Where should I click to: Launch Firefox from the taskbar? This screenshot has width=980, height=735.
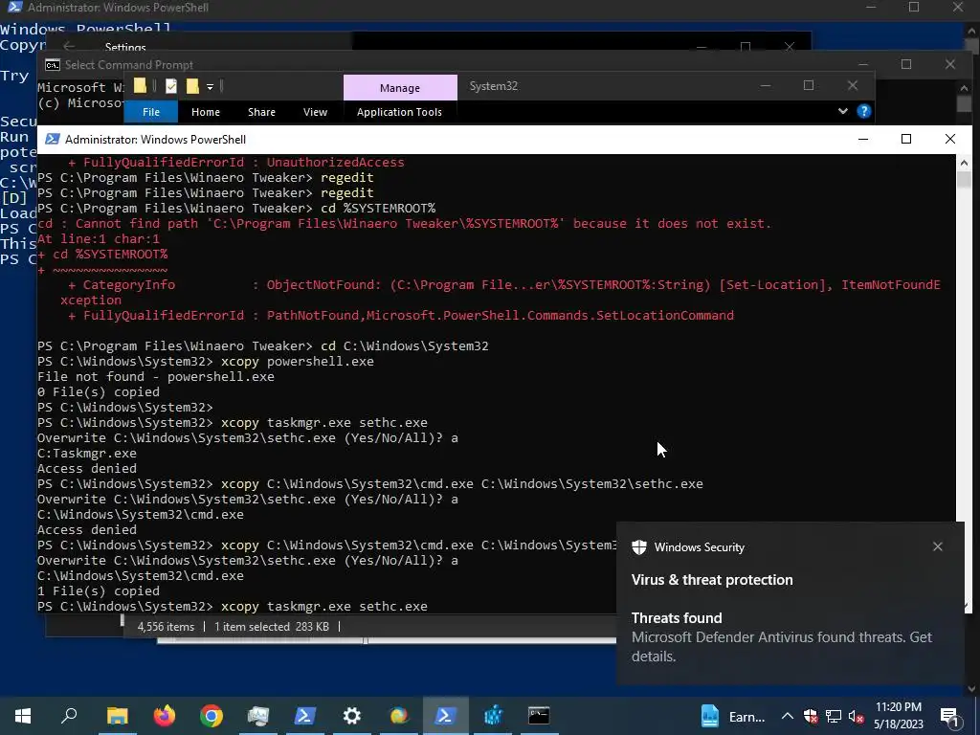(x=165, y=716)
